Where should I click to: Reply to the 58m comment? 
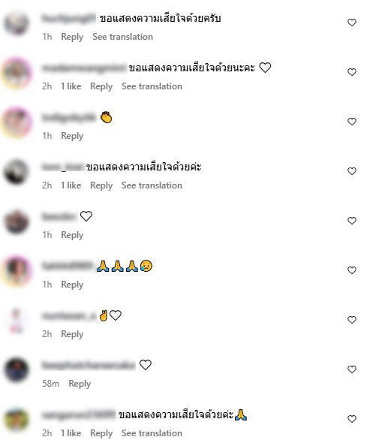[80, 384]
